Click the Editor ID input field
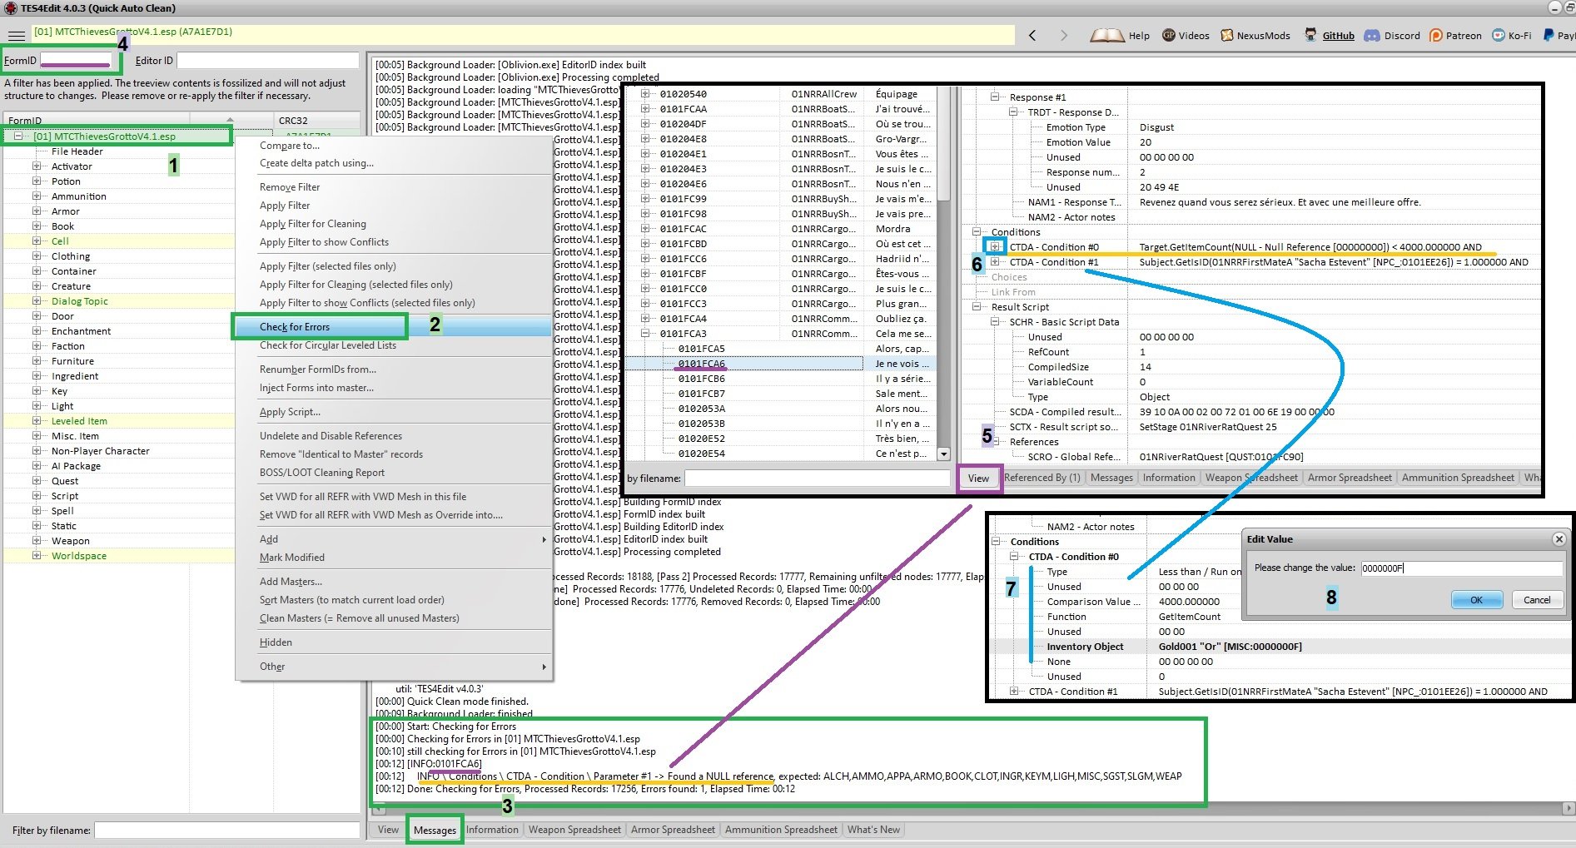 coord(267,61)
